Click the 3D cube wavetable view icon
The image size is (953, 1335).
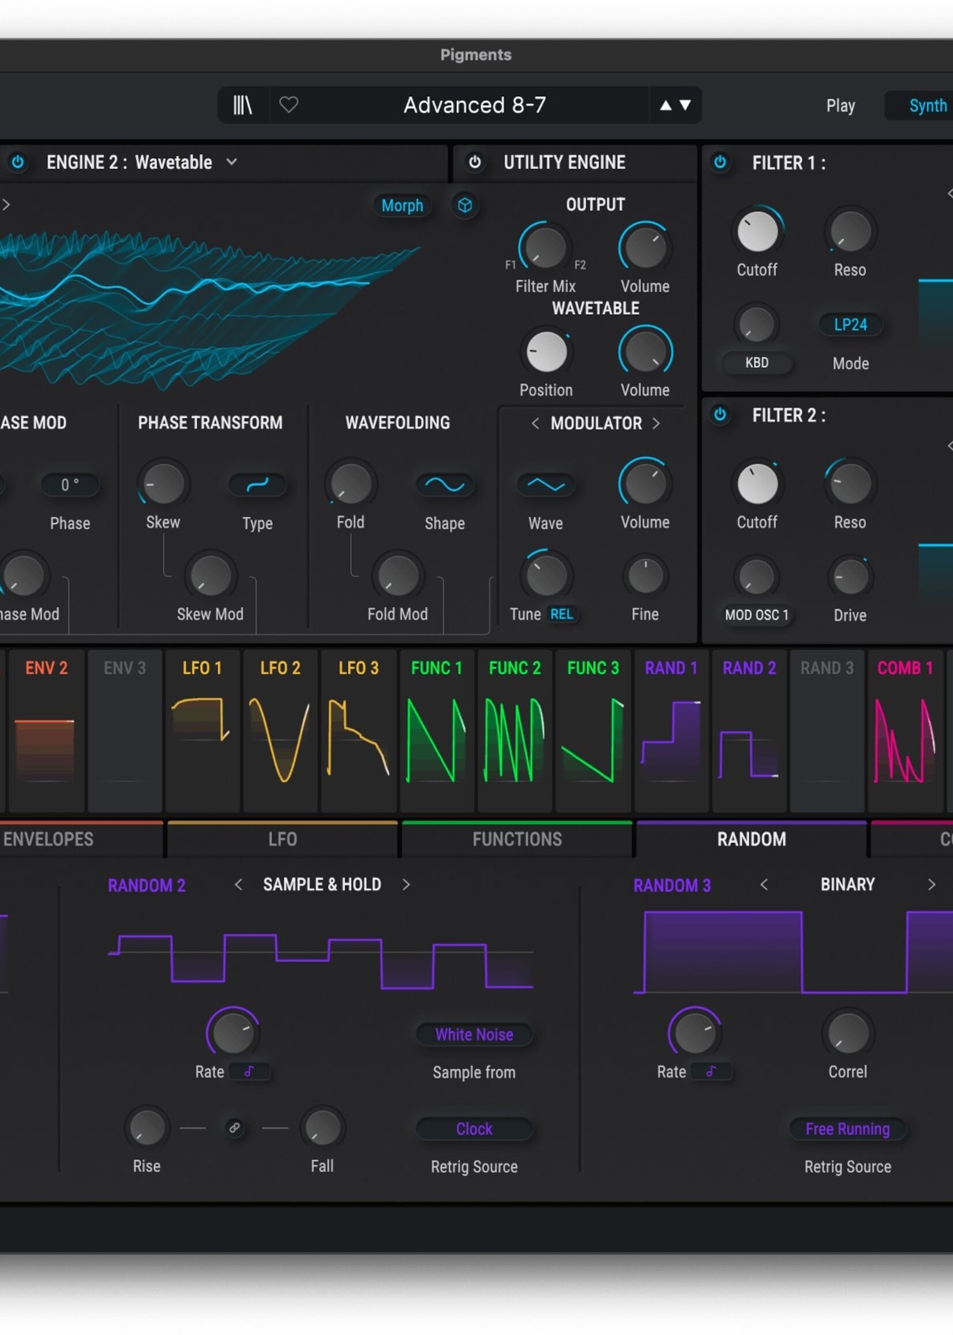[x=465, y=205]
